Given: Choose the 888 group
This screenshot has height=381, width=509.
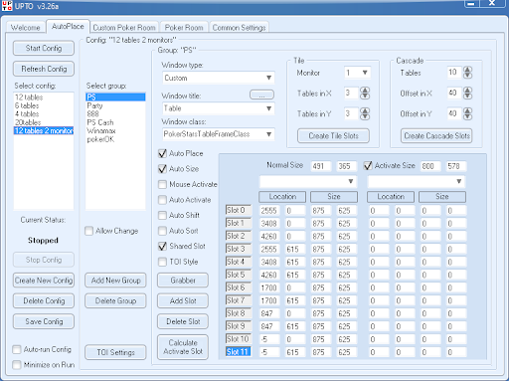Looking at the screenshot, I should tap(115, 113).
